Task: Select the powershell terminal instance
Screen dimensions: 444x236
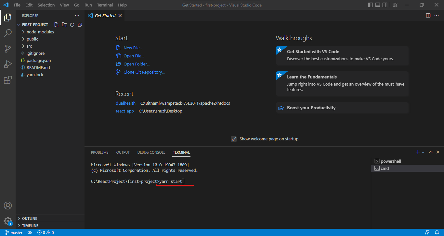Action: [407, 161]
